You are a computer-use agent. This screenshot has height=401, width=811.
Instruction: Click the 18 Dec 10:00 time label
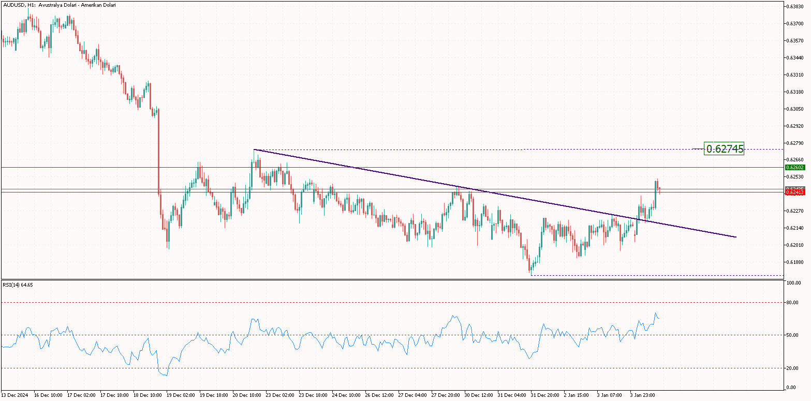point(148,395)
